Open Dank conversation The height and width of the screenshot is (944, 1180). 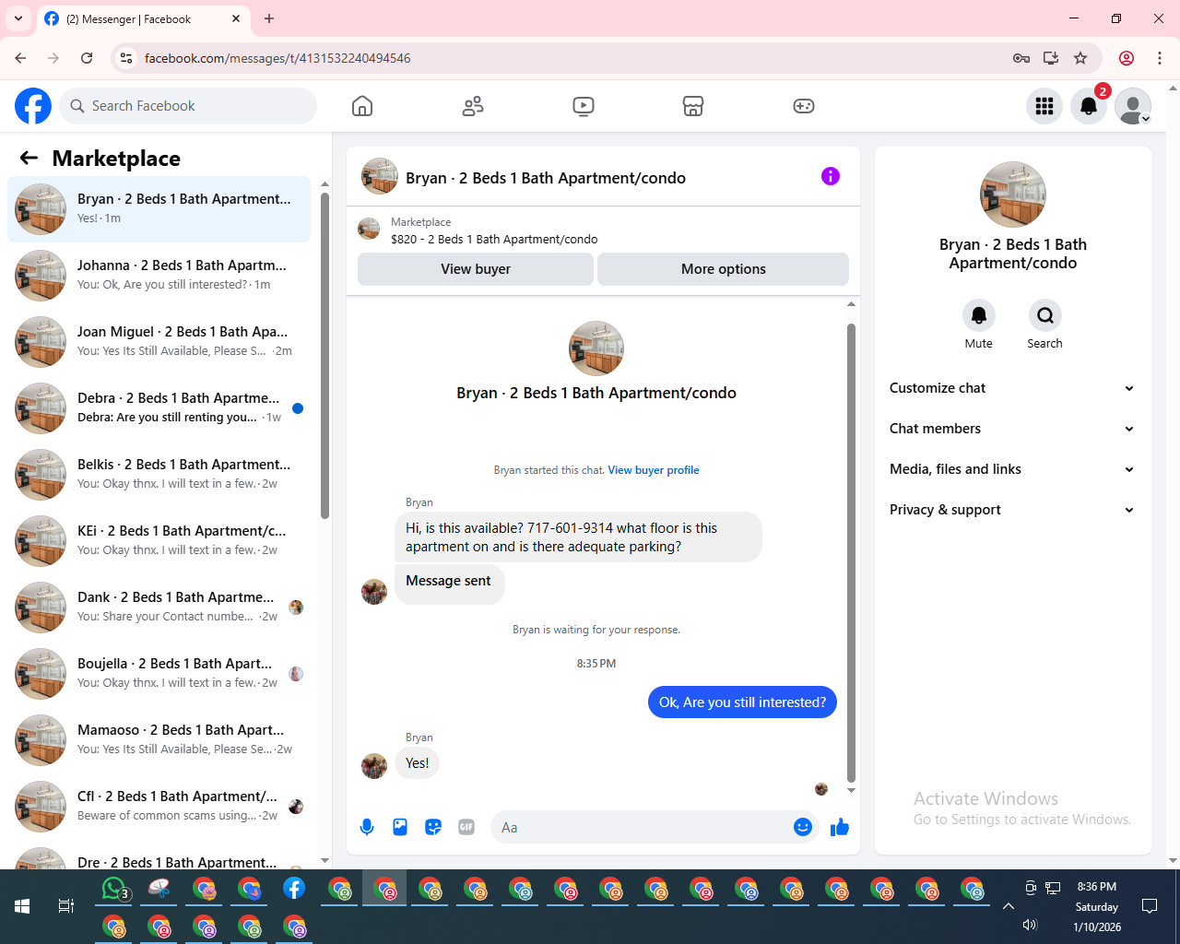159,608
